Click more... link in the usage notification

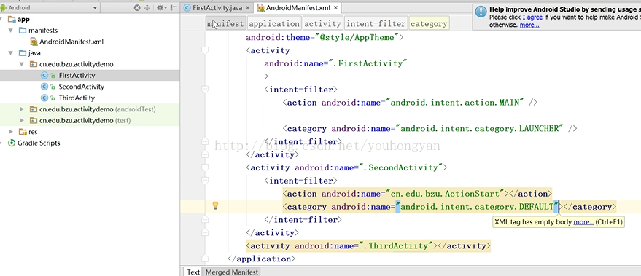529,25
